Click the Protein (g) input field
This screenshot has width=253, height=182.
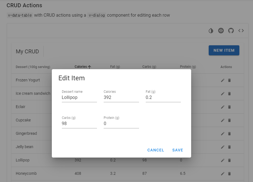pyautogui.click(x=121, y=124)
